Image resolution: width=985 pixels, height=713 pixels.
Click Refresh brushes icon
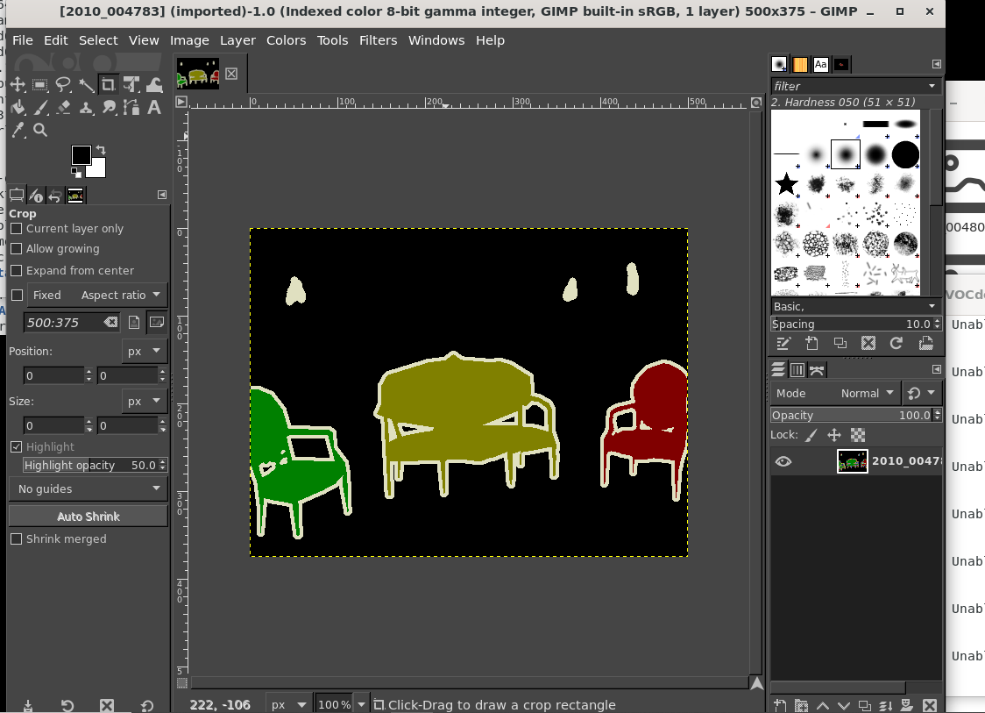coord(896,343)
